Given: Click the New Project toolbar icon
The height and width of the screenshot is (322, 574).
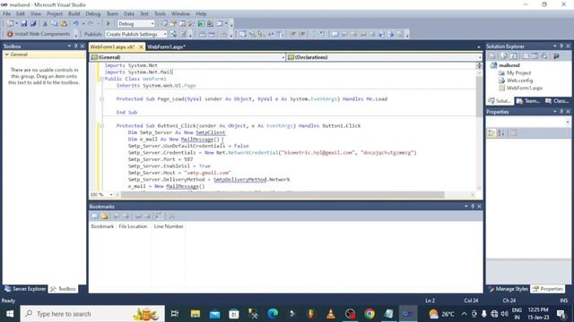Looking at the screenshot, I should [x=10, y=24].
